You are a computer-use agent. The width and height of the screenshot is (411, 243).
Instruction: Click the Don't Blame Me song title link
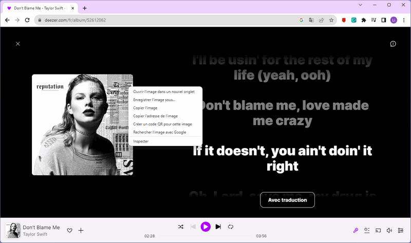click(41, 227)
